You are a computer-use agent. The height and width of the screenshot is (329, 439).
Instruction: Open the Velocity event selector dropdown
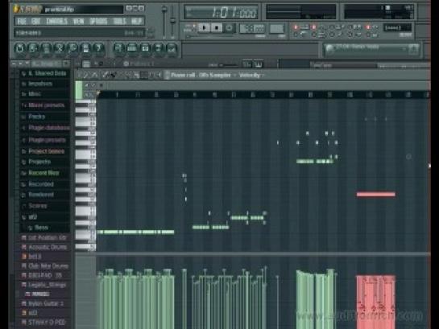pos(251,75)
